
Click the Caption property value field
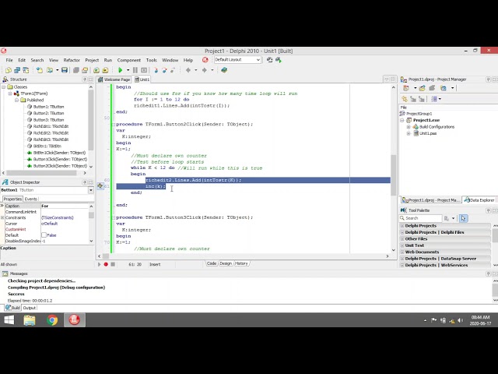click(65, 206)
